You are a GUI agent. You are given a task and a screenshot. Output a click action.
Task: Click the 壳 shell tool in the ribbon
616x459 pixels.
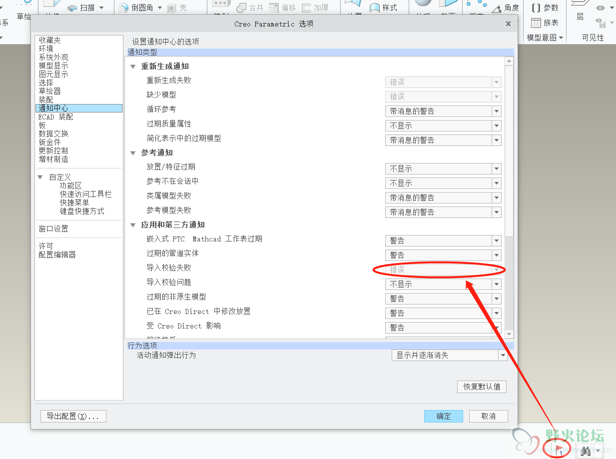[x=177, y=7]
